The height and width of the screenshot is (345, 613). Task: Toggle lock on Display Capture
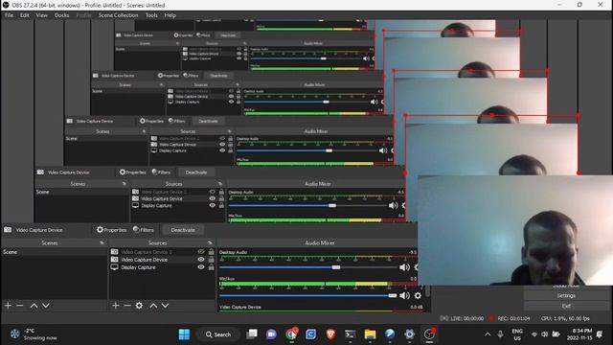click(x=211, y=267)
